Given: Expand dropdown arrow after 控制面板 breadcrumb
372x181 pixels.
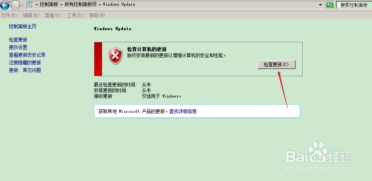Looking at the screenshot, I should pos(62,5).
